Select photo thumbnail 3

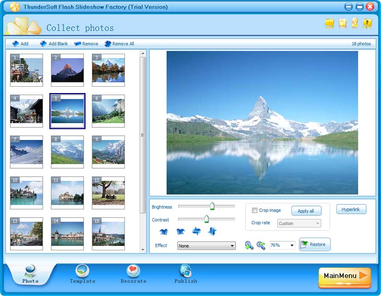point(108,70)
